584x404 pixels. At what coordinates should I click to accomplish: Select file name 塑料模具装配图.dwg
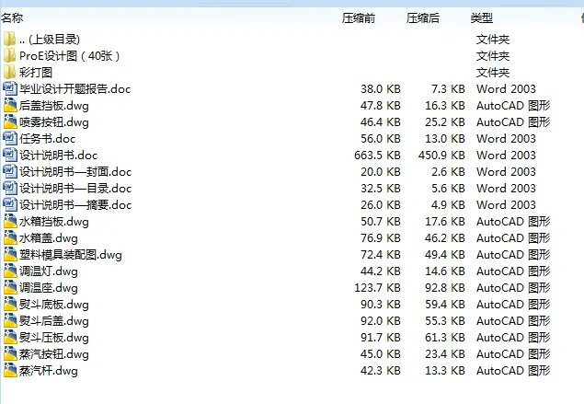coord(71,255)
